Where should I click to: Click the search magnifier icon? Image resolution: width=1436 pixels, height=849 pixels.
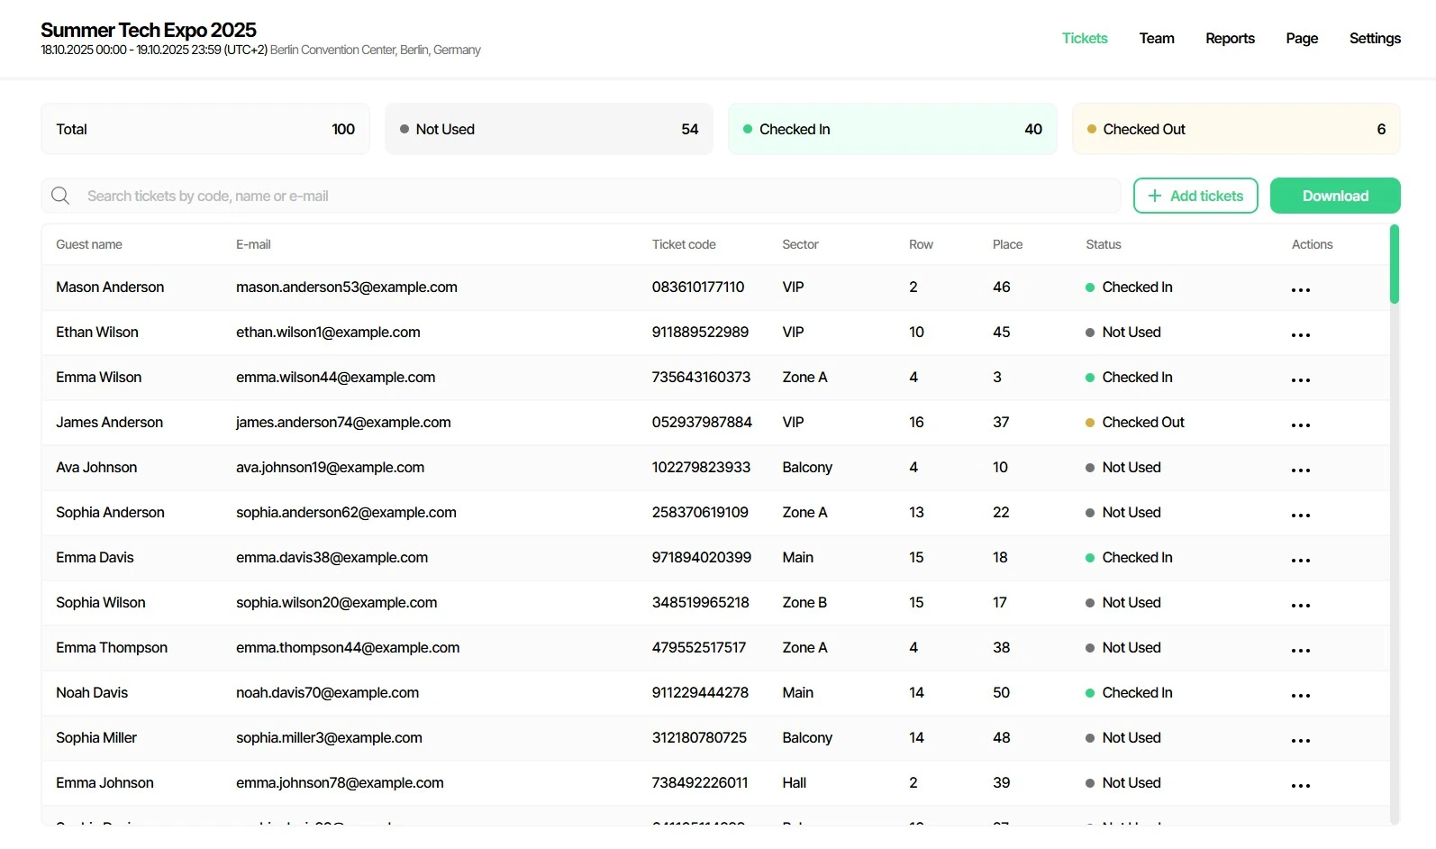tap(60, 196)
